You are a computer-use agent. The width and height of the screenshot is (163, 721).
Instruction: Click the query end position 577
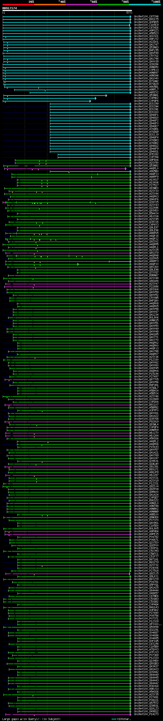coord(128,13)
